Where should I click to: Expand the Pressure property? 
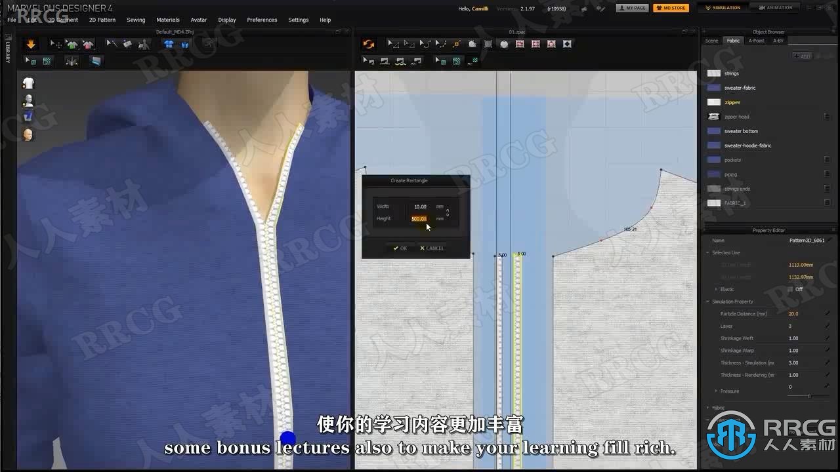click(x=716, y=391)
